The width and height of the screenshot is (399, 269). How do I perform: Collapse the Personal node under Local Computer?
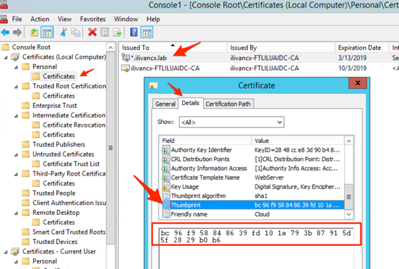16,68
